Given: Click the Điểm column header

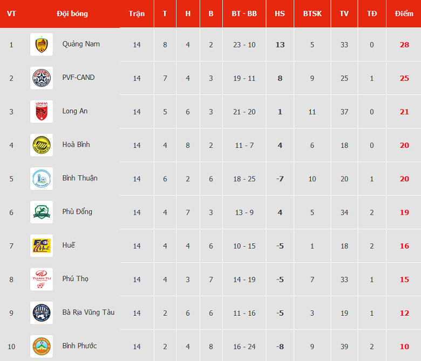Looking at the screenshot, I should click(404, 13).
